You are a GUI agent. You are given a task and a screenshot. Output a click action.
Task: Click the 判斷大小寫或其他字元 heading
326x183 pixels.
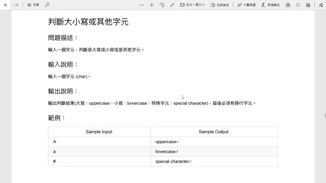coord(88,22)
